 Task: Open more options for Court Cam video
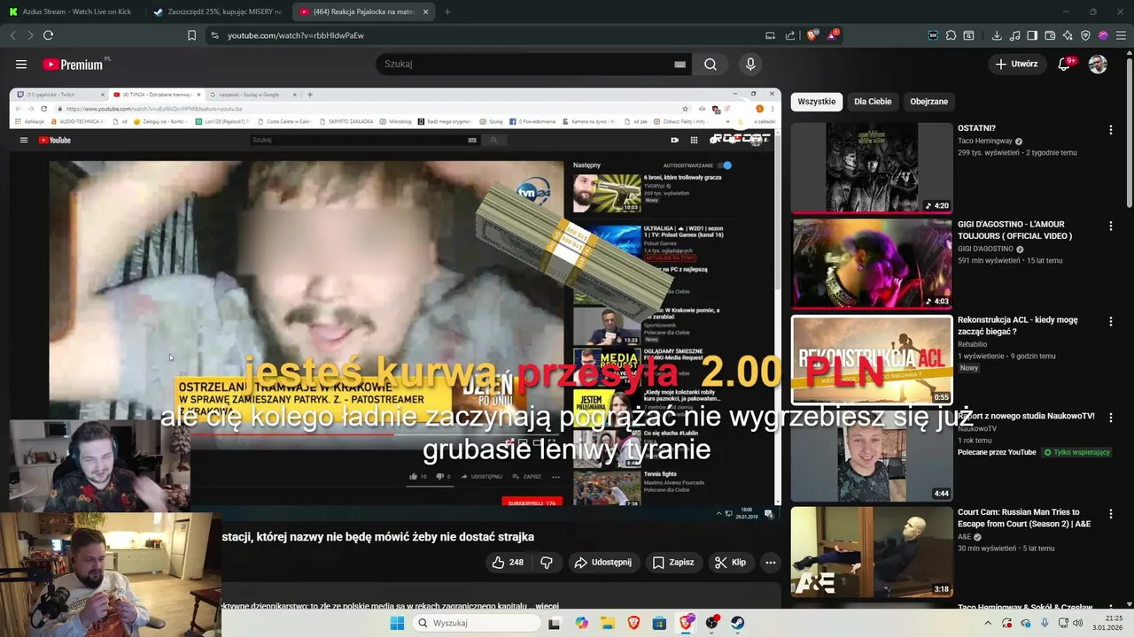point(1110,513)
